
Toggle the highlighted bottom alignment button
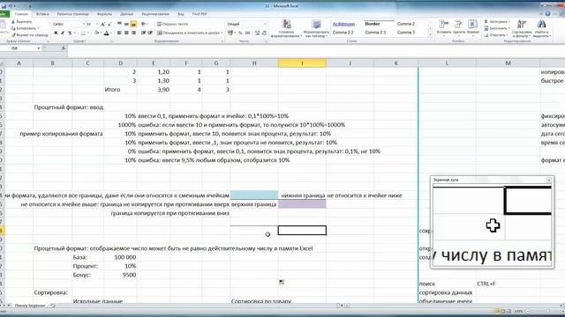(133, 24)
